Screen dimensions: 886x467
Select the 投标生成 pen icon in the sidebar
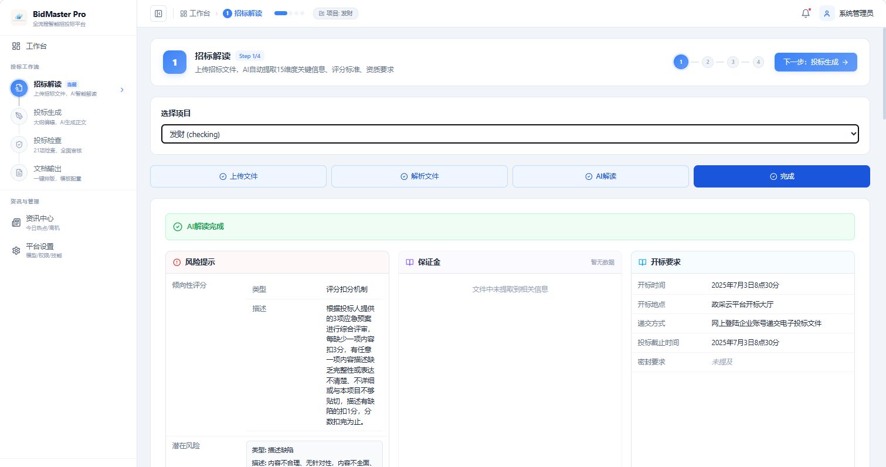coord(19,116)
